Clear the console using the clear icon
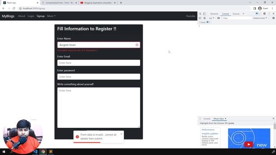The image size is (276, 155). coord(204,18)
